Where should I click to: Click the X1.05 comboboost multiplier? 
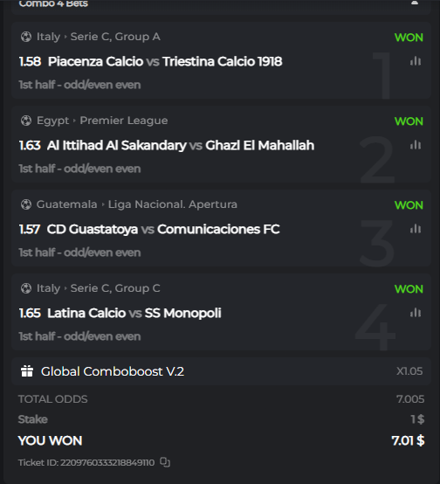[409, 371]
